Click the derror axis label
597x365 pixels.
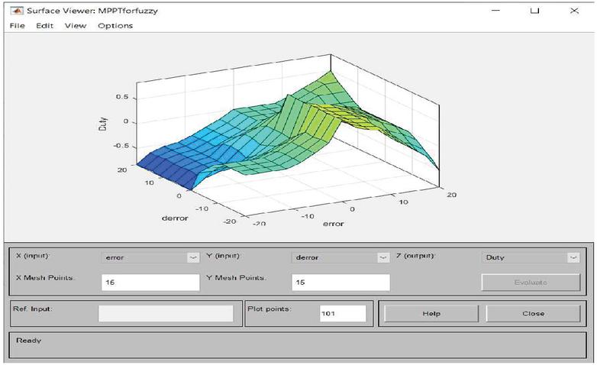coord(175,218)
